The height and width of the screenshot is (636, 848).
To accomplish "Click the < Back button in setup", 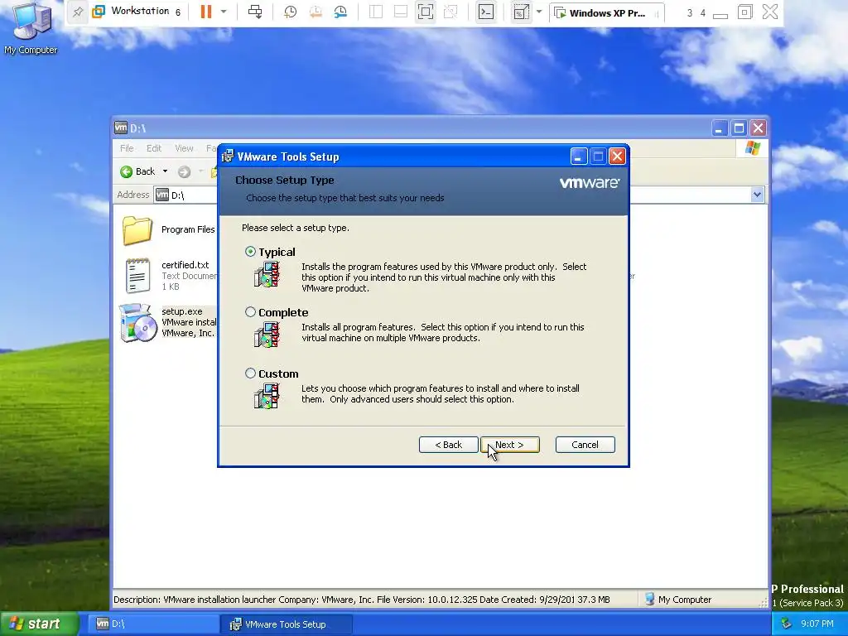I will pyautogui.click(x=448, y=445).
